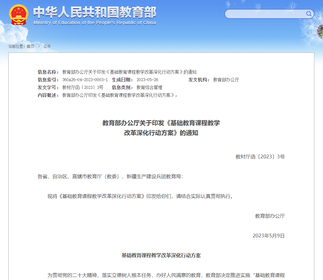Click the 信息类别 value 教育综合管理
323x280 pixels.
coord(149,87)
